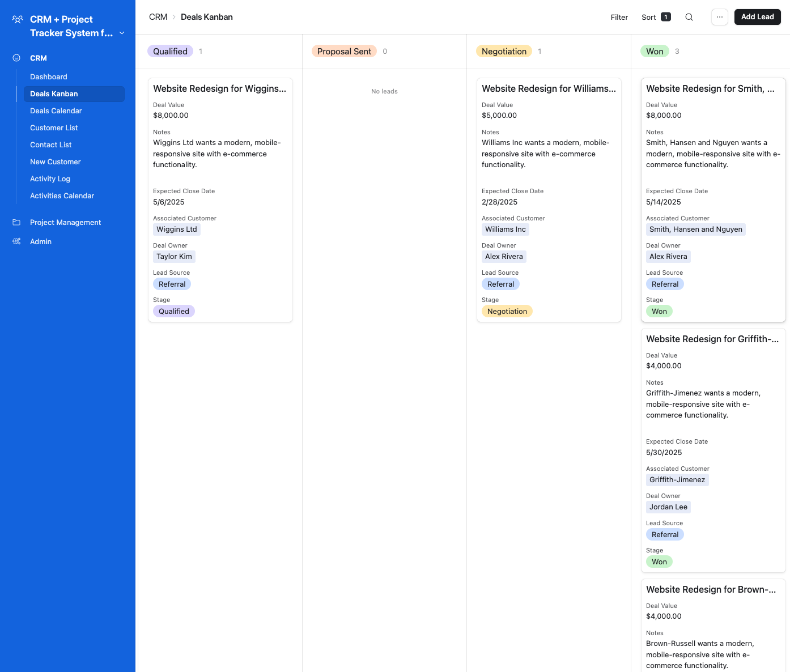Open the Sort options
790x672 pixels.
tap(648, 17)
